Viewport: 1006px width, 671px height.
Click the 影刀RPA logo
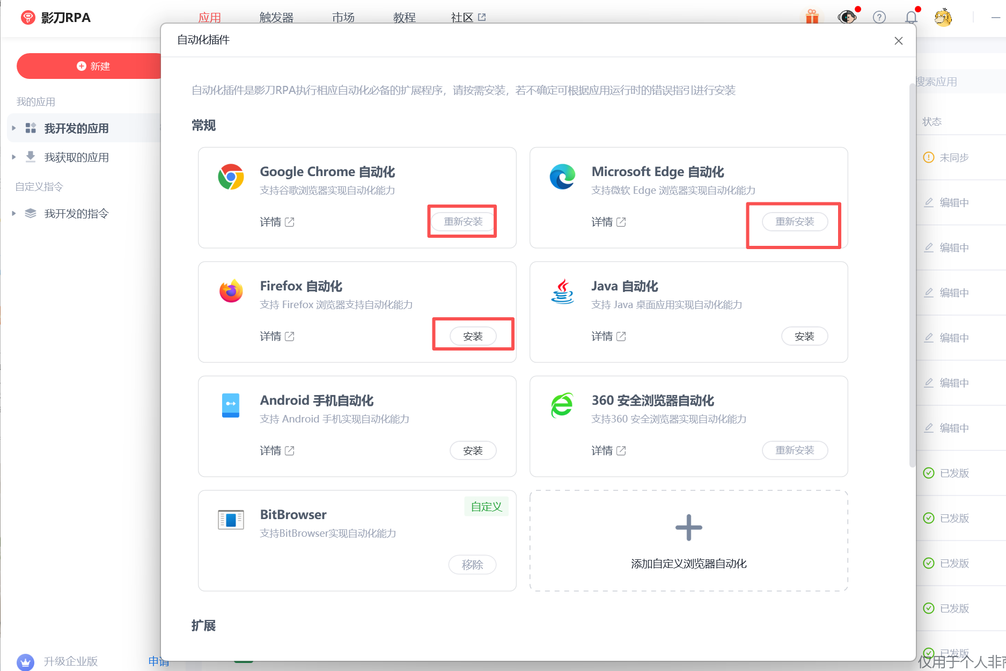56,18
